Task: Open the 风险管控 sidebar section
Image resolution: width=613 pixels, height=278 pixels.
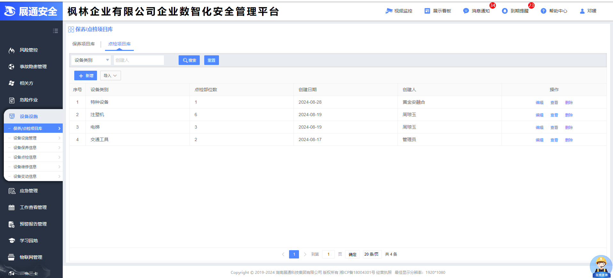Action: pyautogui.click(x=29, y=50)
